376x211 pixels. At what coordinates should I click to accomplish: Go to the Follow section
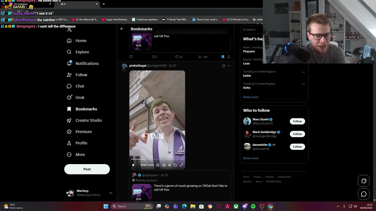point(77,75)
